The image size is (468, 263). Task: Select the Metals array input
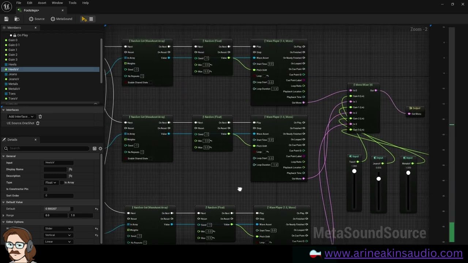[x=13, y=84]
